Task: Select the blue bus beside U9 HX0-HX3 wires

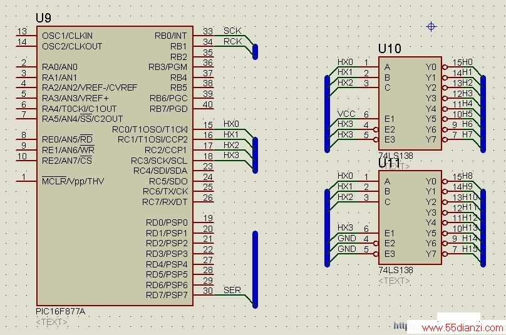Action: point(255,155)
